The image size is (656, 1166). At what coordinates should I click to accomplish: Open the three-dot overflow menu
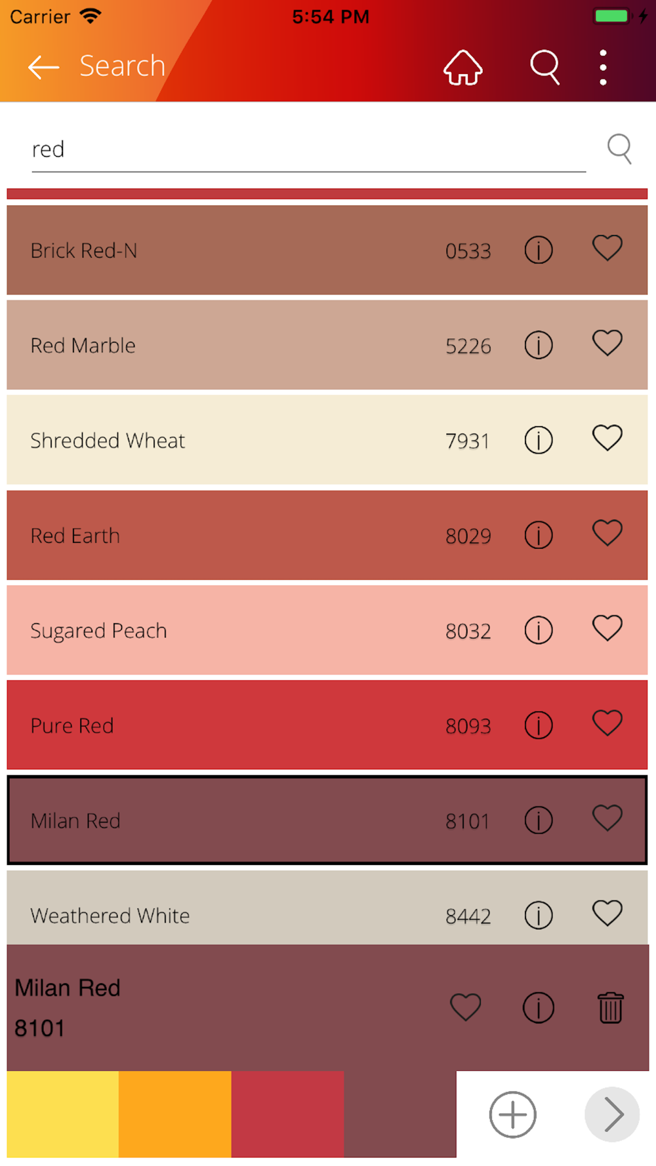603,67
